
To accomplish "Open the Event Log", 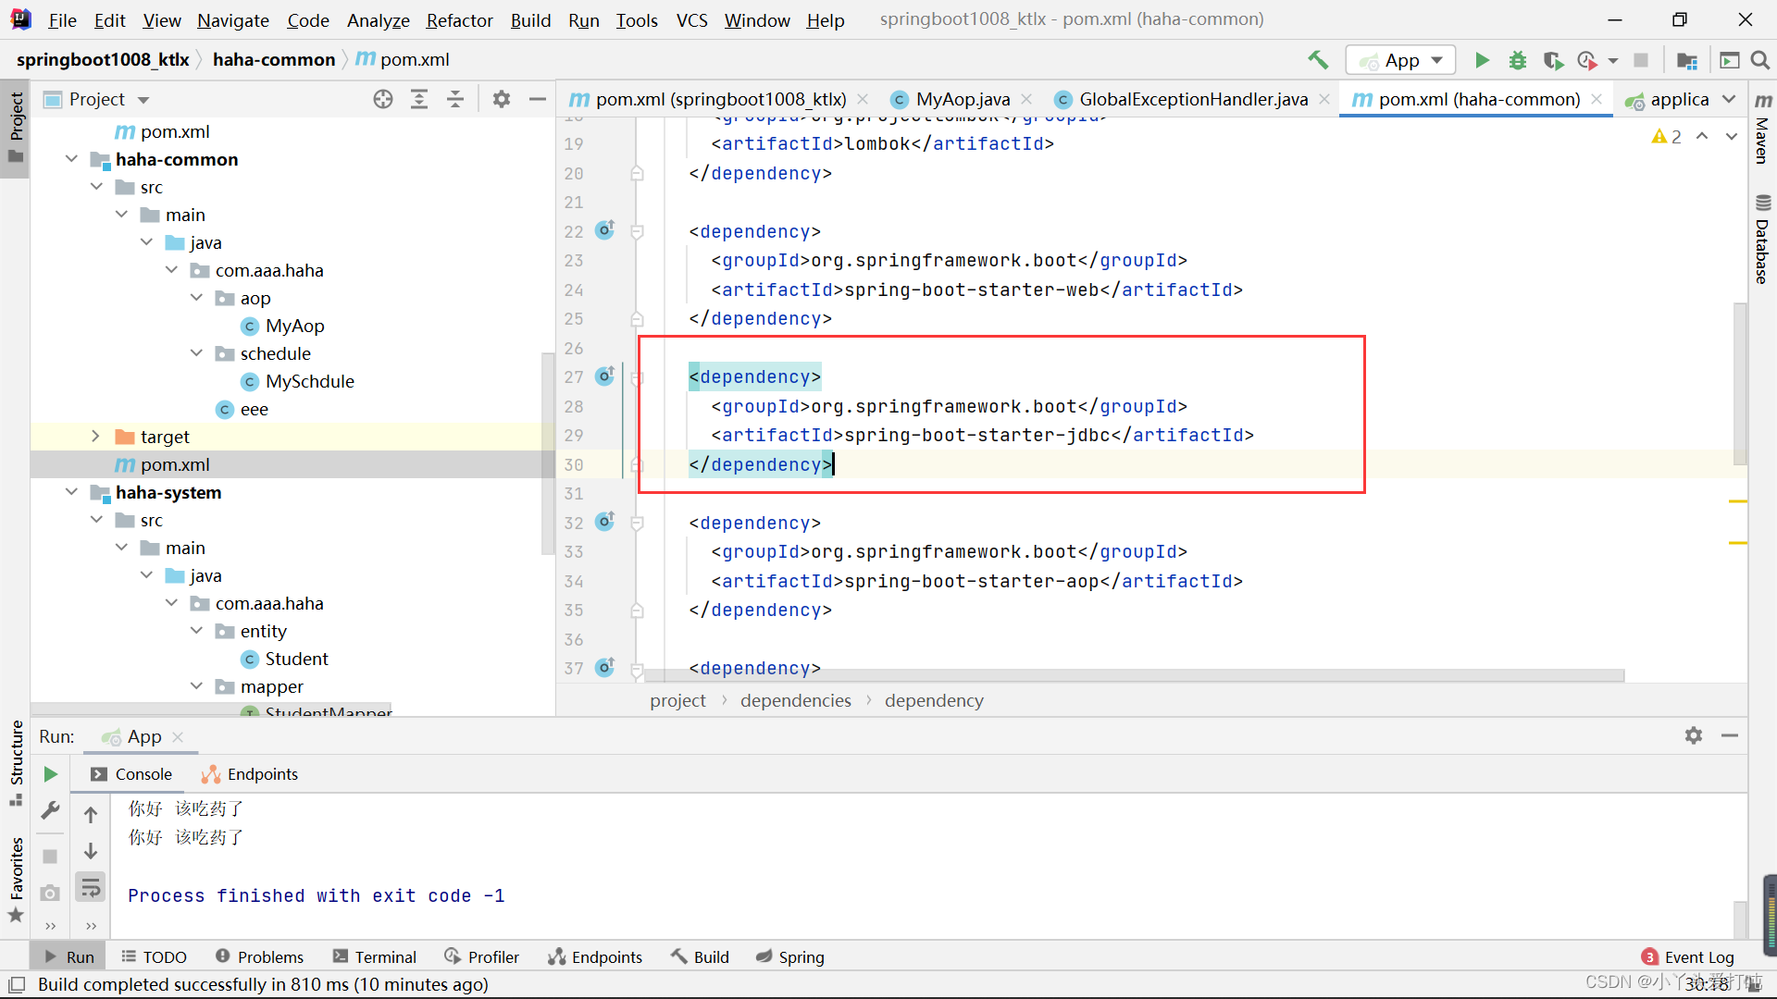I will (x=1688, y=956).
